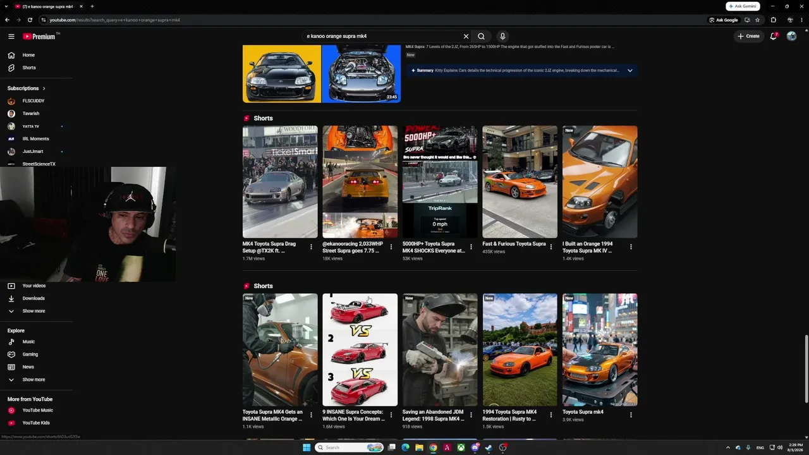This screenshot has width=809, height=455.
Task: Open the MK4 Toyota Supra Drag Setup short
Action: (x=280, y=182)
